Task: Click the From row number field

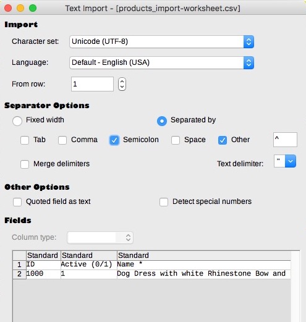Action: (x=92, y=84)
